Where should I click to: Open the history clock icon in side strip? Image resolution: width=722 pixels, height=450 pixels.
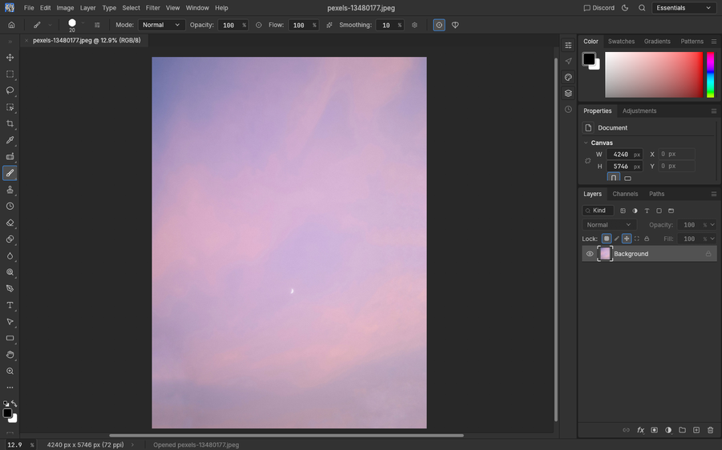tap(568, 110)
